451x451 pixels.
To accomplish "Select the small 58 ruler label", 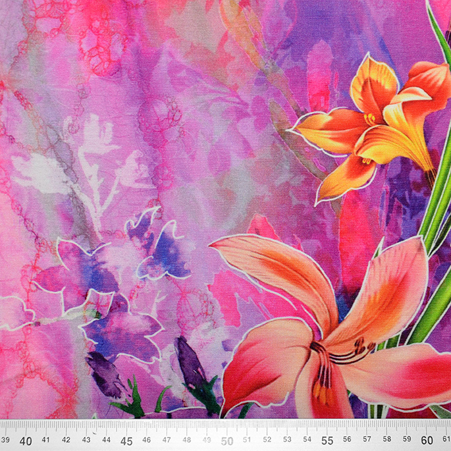I will (388, 439).
